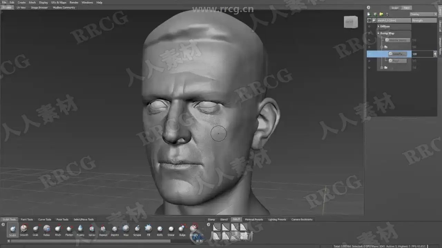Switch to Curve Tools tab
442x248 pixels.
pyautogui.click(x=45, y=219)
